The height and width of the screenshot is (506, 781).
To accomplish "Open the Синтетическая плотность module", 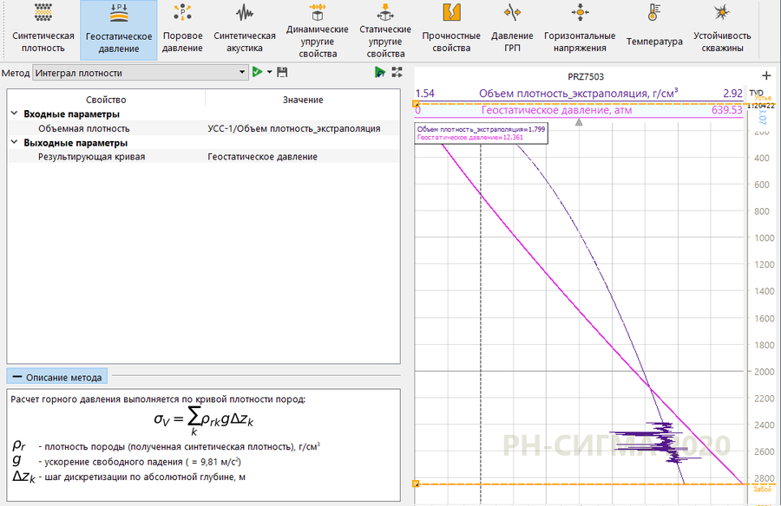I will coord(43,29).
